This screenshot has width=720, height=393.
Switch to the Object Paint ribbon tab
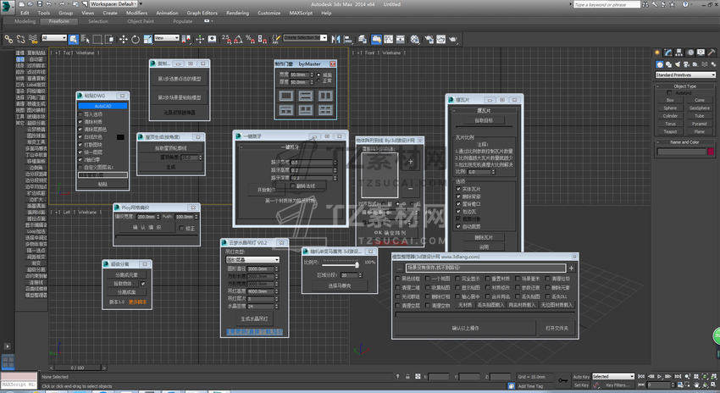[141, 21]
